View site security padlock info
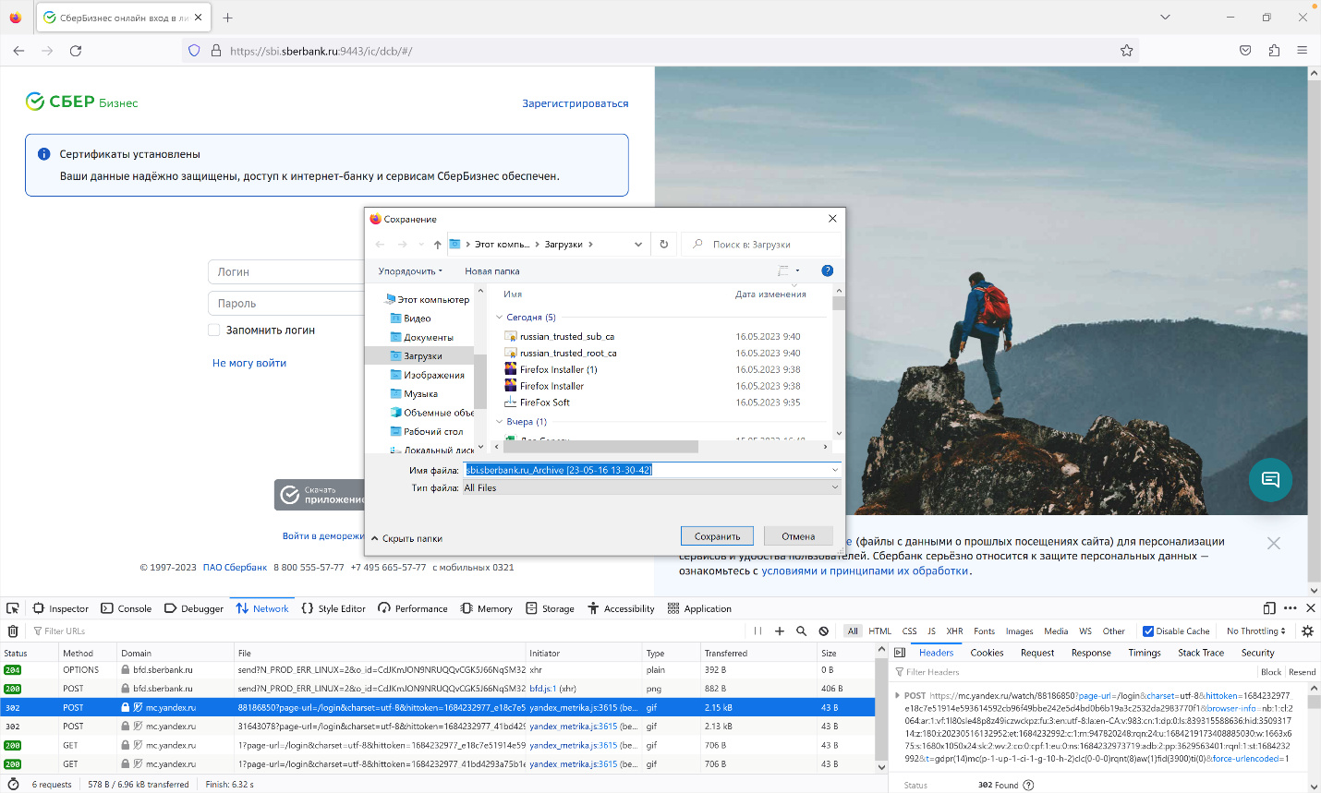1321x793 pixels. coord(216,51)
